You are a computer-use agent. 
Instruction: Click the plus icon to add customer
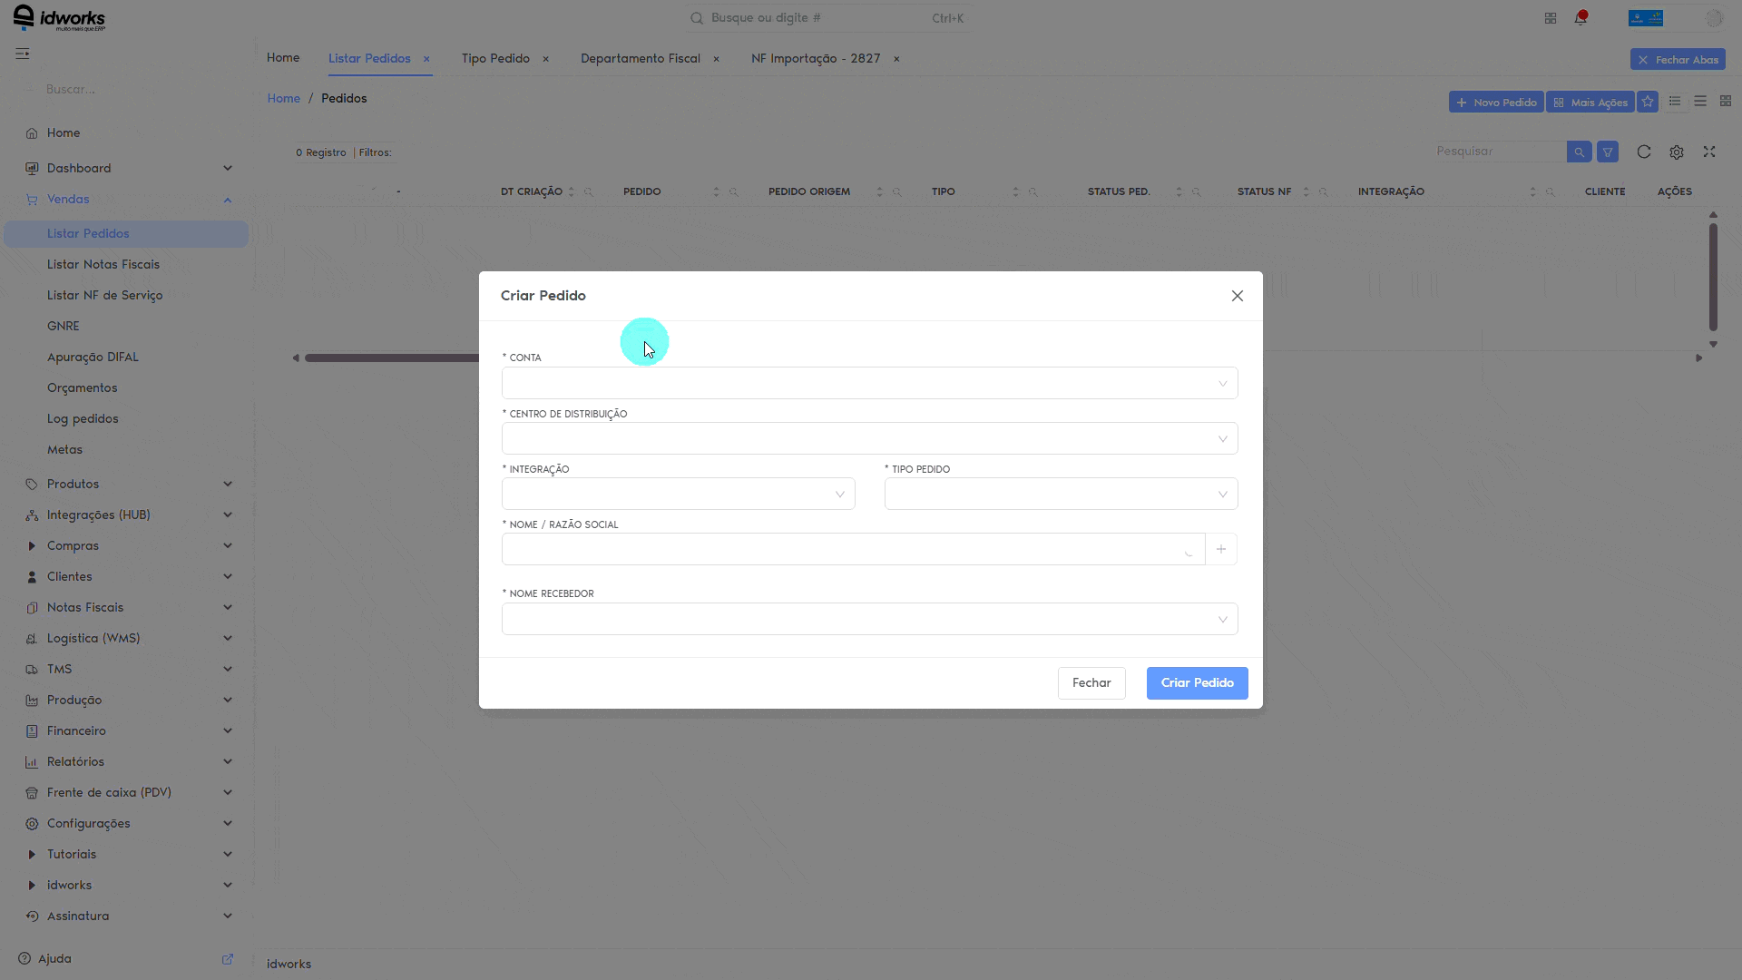(1221, 549)
